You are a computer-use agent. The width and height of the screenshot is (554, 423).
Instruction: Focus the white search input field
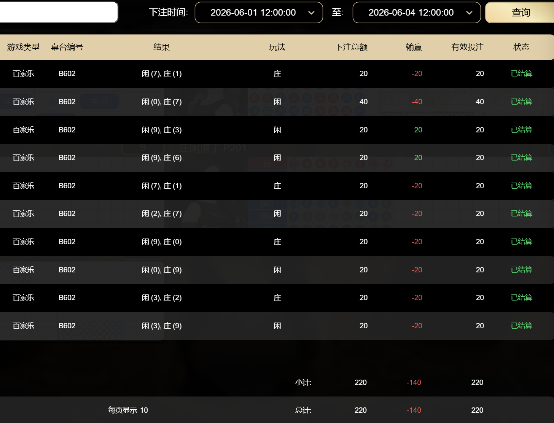[59, 12]
